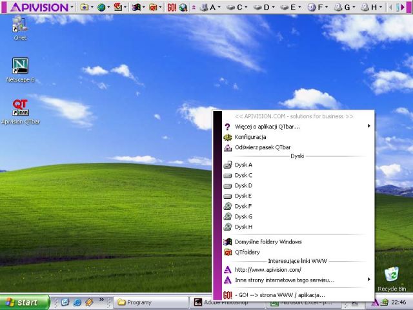
Task: Click the right scroll arrow at the toolbar end
Action: click(x=401, y=7)
